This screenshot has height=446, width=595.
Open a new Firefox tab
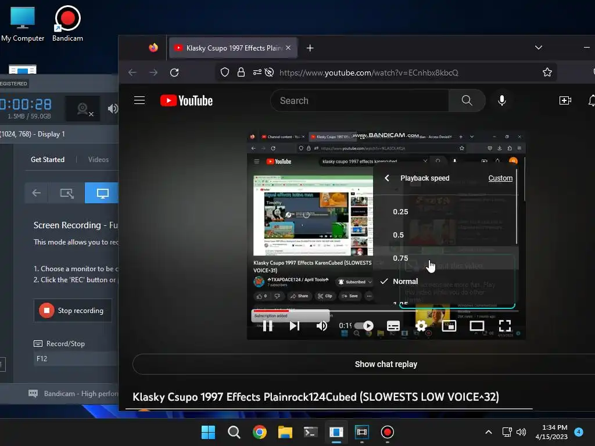(310, 48)
